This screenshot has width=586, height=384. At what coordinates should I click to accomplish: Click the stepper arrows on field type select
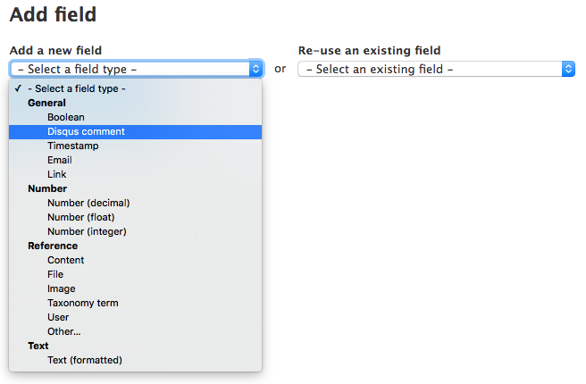[256, 69]
